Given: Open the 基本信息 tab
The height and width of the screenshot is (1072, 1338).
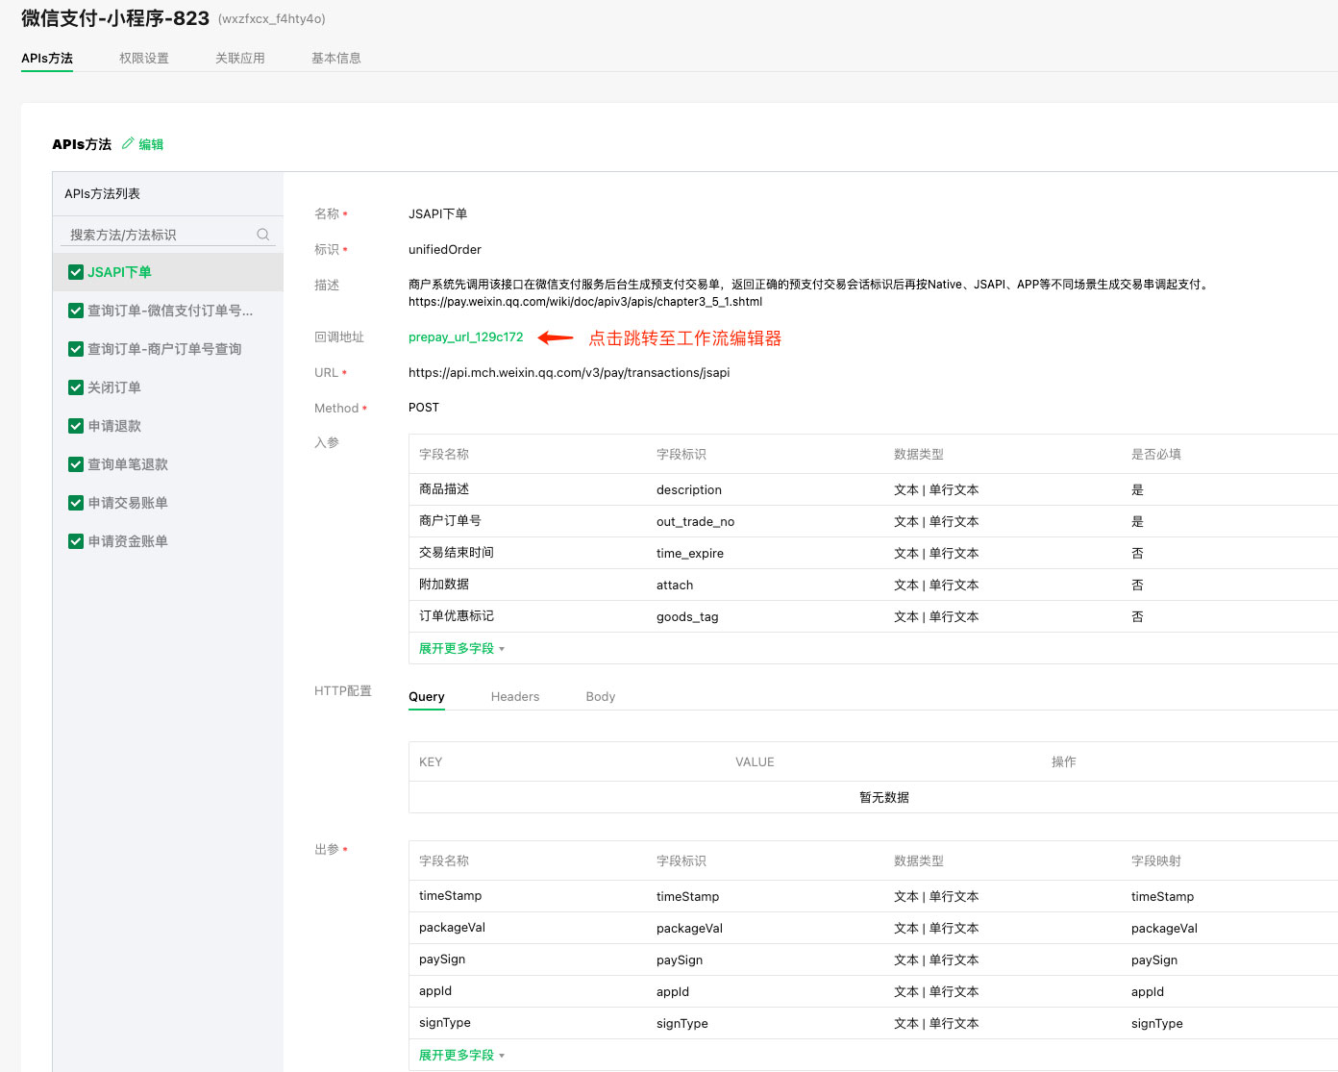Looking at the screenshot, I should coord(336,58).
